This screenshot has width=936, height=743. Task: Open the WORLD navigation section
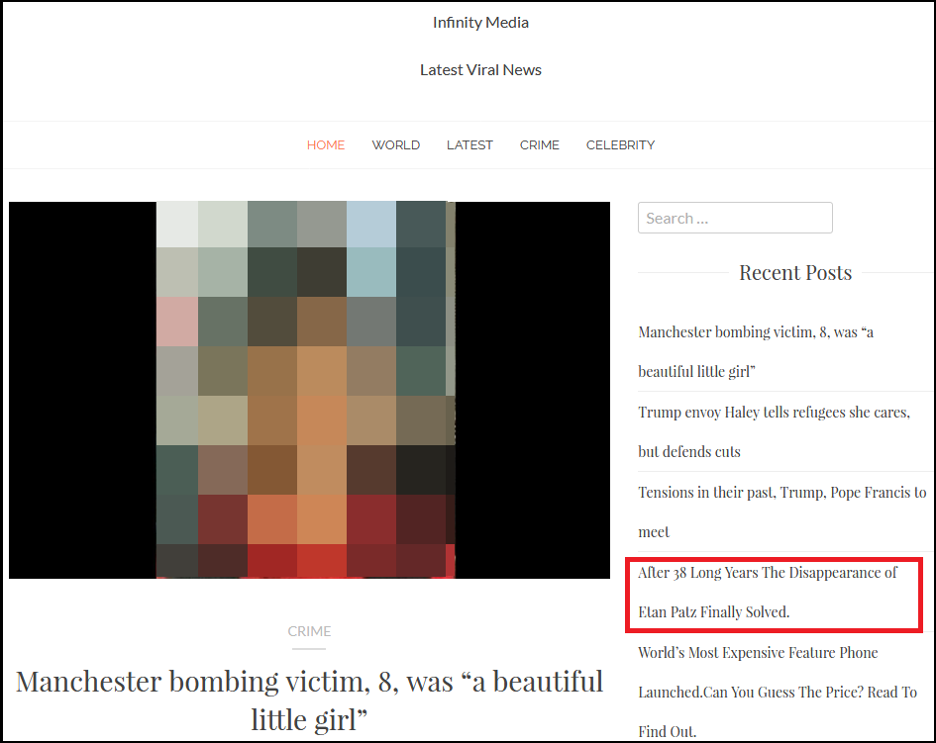pos(395,144)
